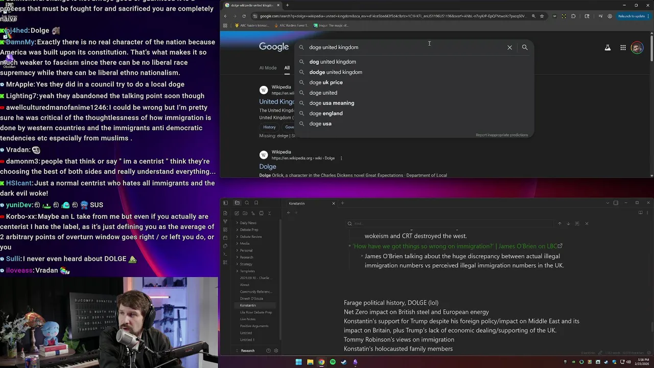Collapse all folders in Obsidian explorer
654x368 pixels.
[269, 213]
